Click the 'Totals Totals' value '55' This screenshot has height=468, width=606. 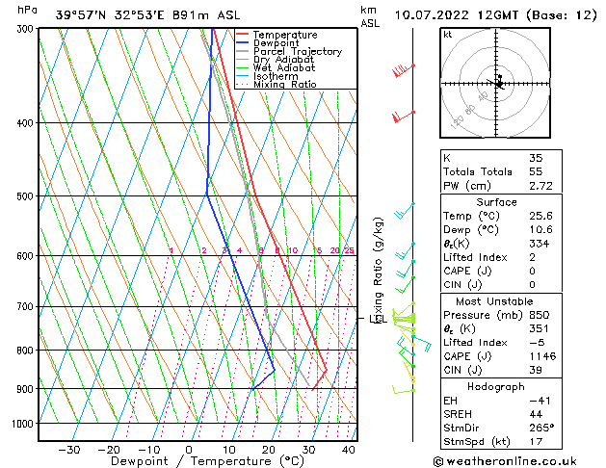(x=536, y=171)
